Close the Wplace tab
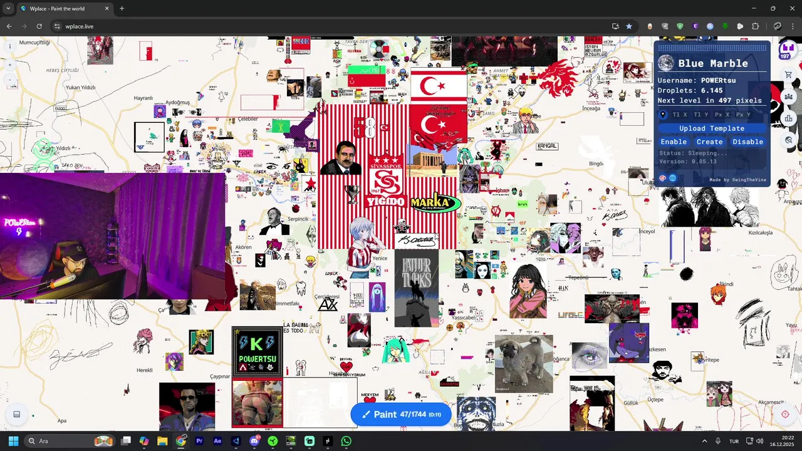 [107, 9]
